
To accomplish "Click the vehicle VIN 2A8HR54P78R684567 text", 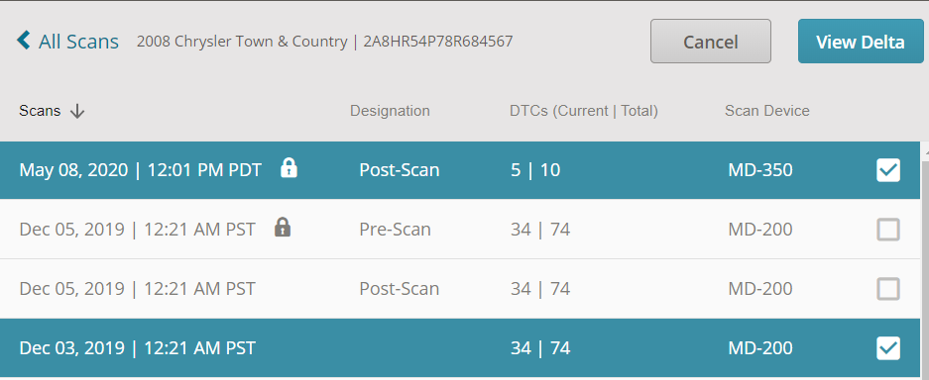I will (438, 42).
